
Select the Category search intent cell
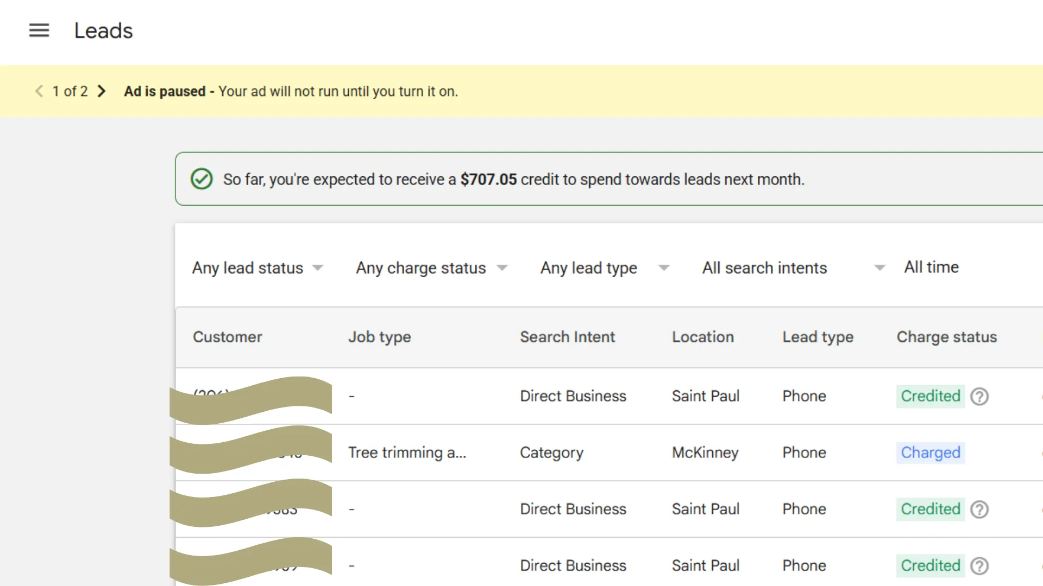(x=551, y=453)
